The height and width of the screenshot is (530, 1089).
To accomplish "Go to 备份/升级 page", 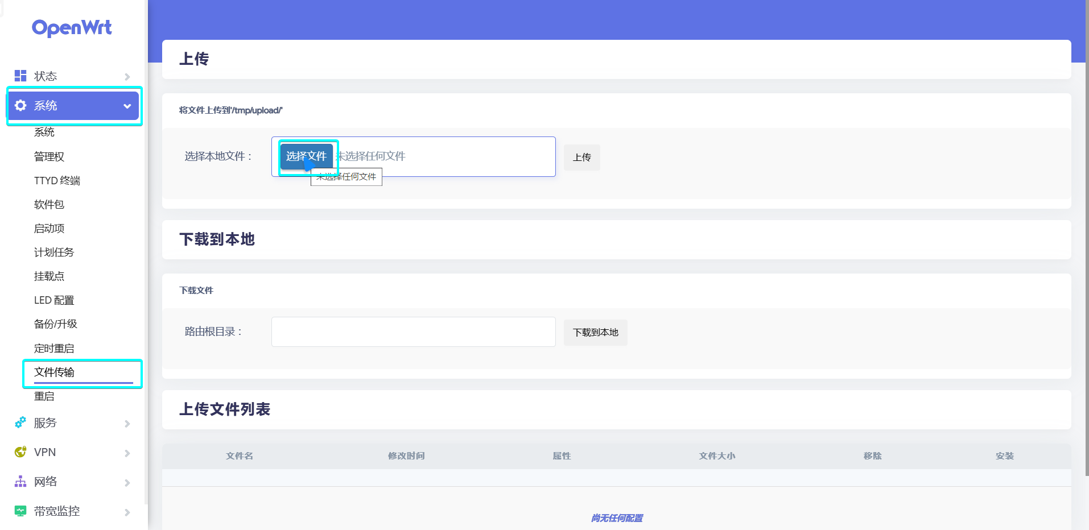I will click(56, 324).
